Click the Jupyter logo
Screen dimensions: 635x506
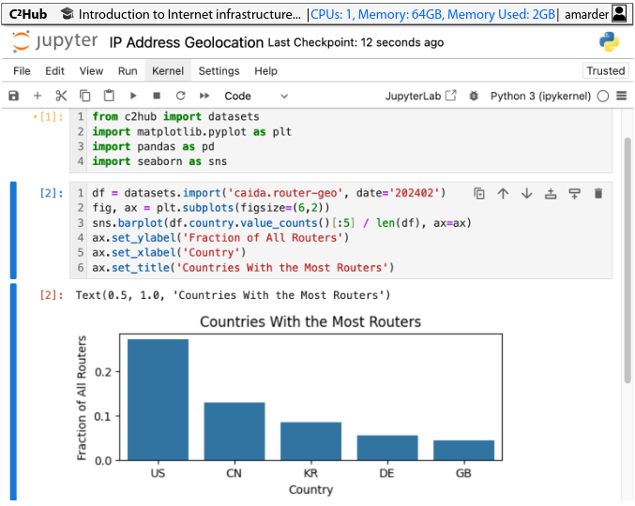click(x=54, y=41)
